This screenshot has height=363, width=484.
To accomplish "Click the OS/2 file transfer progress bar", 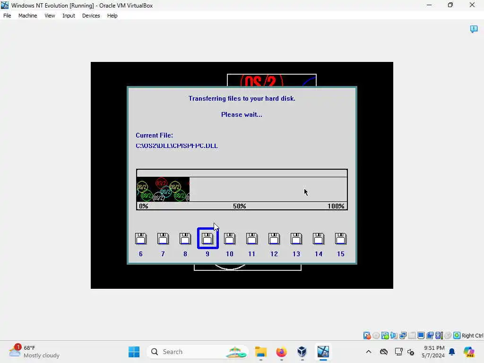I will (242, 190).
